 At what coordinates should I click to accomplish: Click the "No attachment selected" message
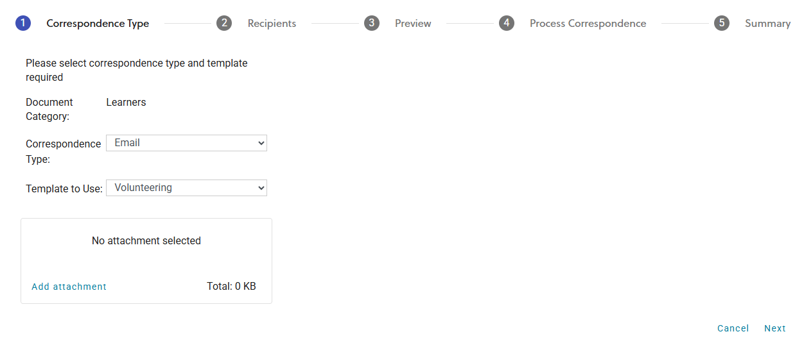point(146,241)
